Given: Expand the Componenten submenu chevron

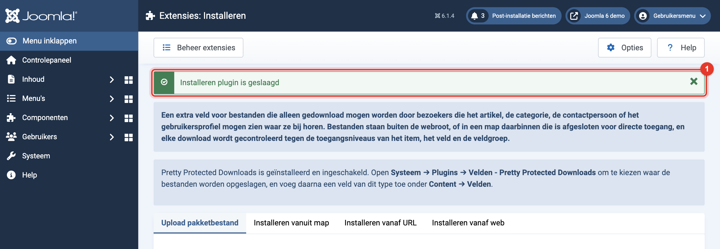Looking at the screenshot, I should tap(111, 118).
